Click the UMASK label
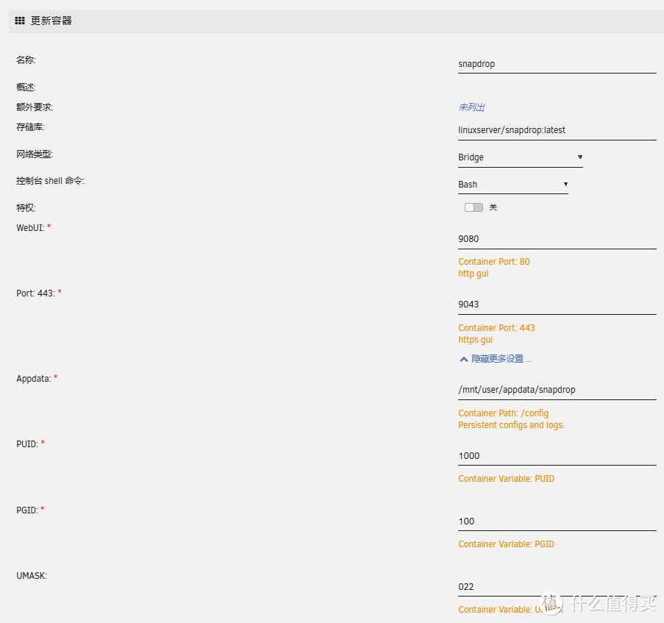Viewport: 664px width, 623px height. coord(32,576)
